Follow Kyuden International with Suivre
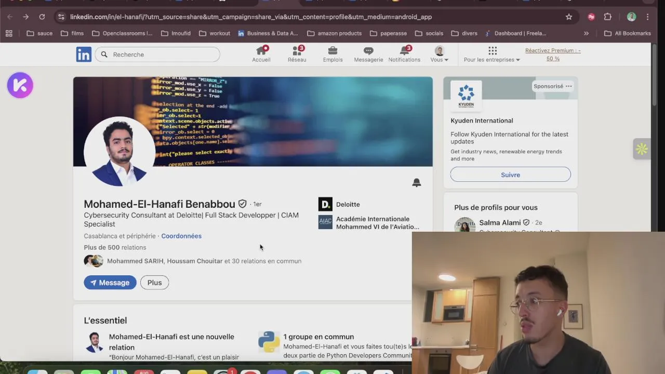This screenshot has width=665, height=374. 510,175
